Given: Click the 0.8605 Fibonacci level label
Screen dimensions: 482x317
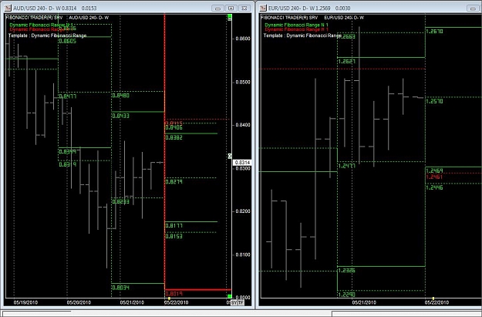Looking at the screenshot, I should [67, 41].
